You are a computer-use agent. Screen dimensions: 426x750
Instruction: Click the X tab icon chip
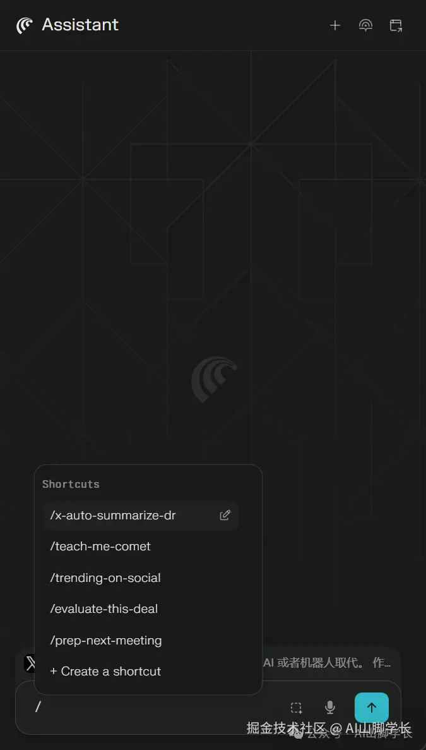coord(30,663)
